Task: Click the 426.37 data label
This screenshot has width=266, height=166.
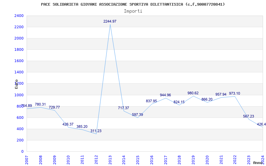Action: (68, 124)
